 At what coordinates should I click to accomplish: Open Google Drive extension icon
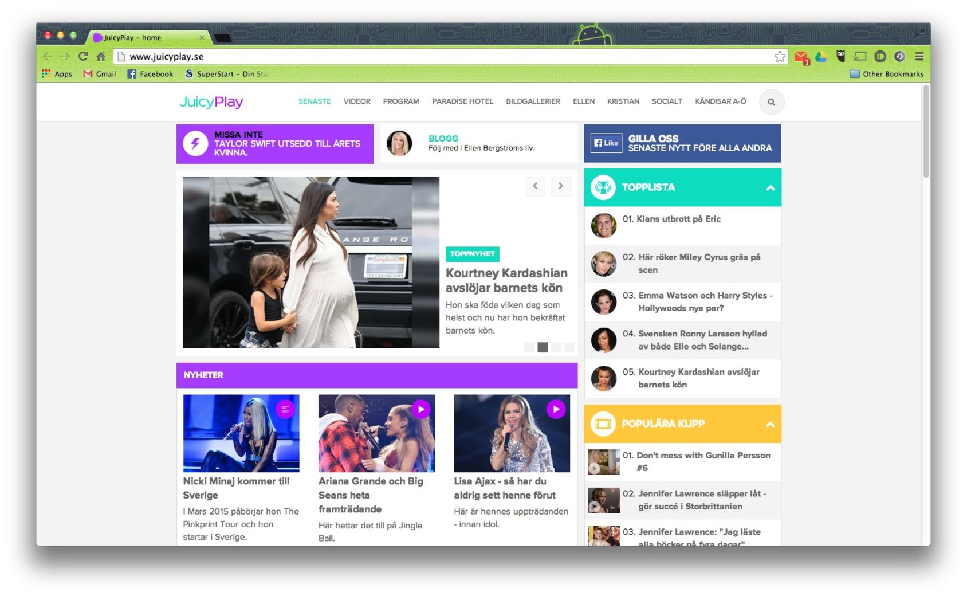pos(821,56)
